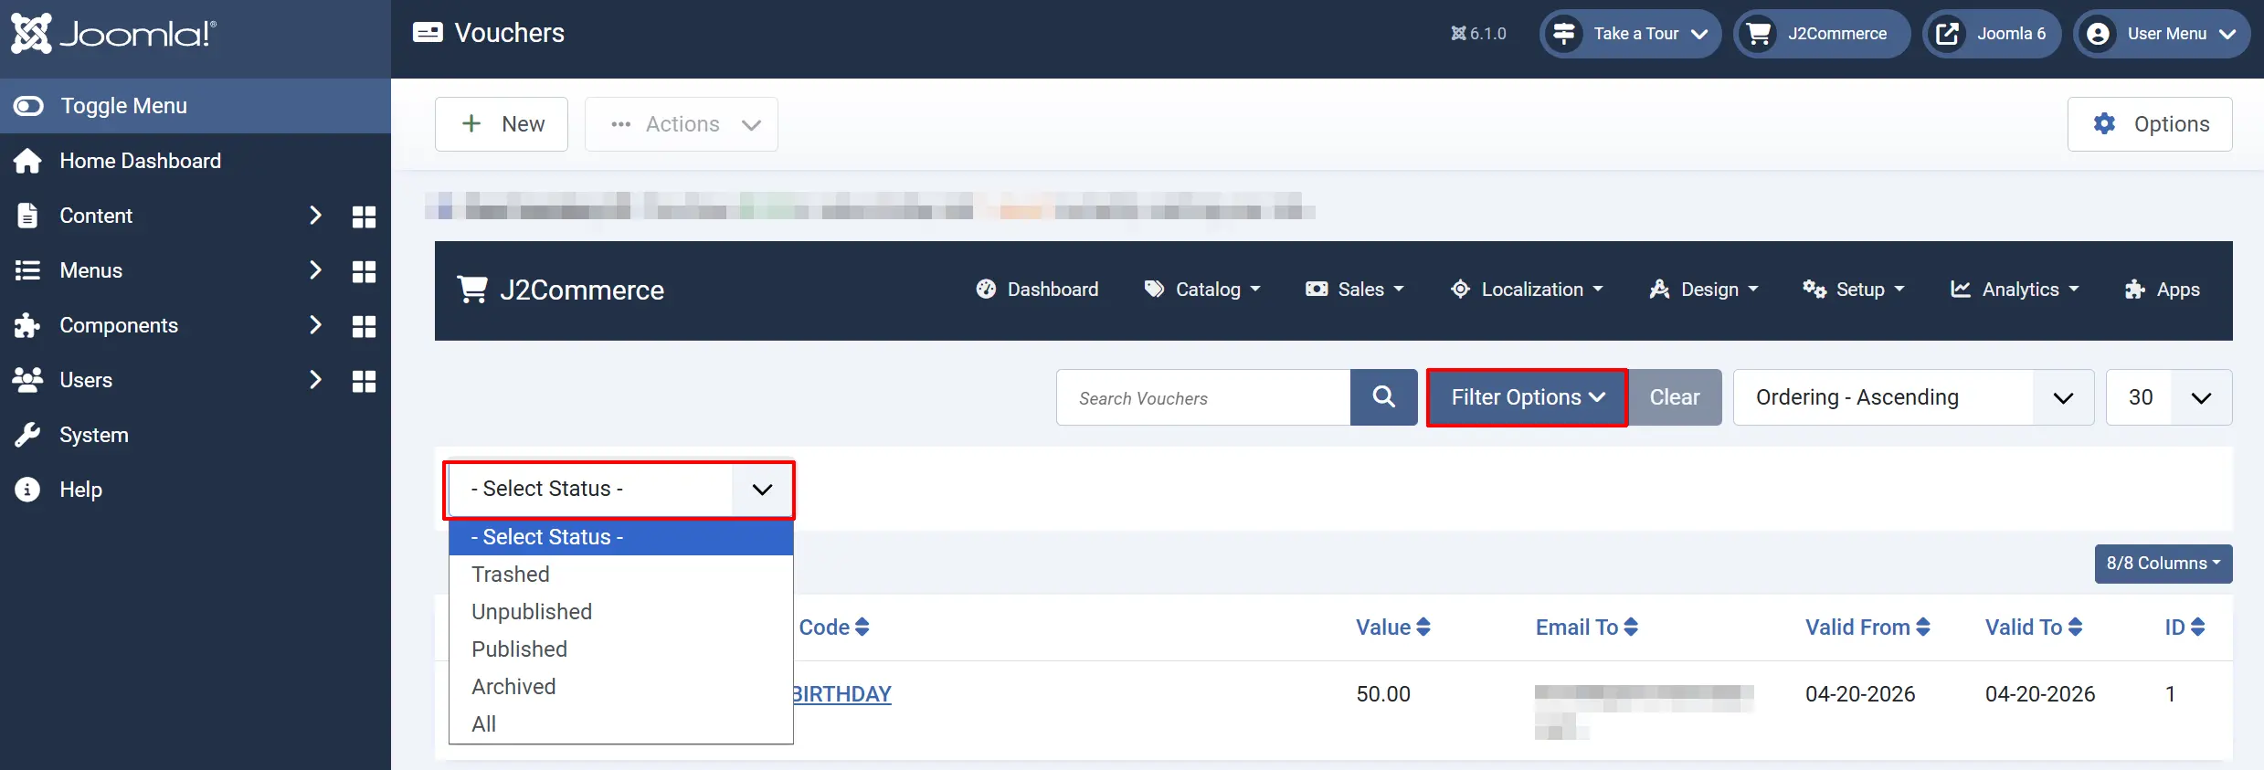
Task: Click the magnifier search button
Action: 1384,397
